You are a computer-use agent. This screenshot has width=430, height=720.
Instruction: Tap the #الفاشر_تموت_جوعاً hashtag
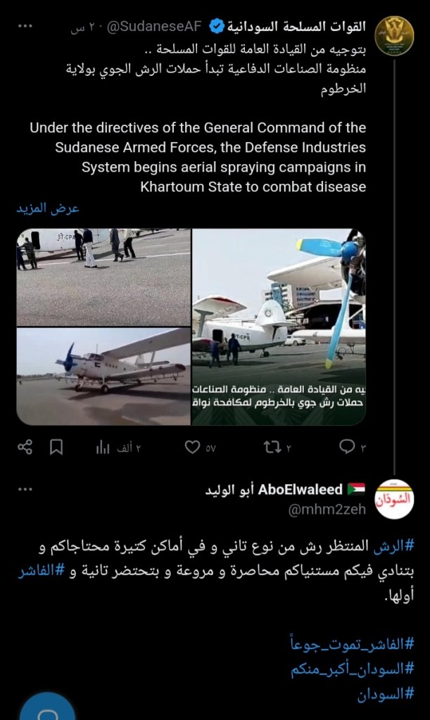click(352, 644)
